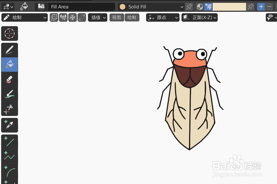Toggle the pin next to color swatch

click(251, 7)
